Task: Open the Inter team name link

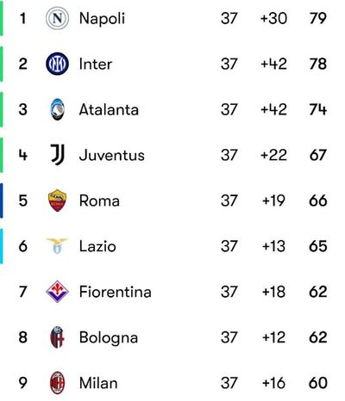Action: tap(96, 64)
